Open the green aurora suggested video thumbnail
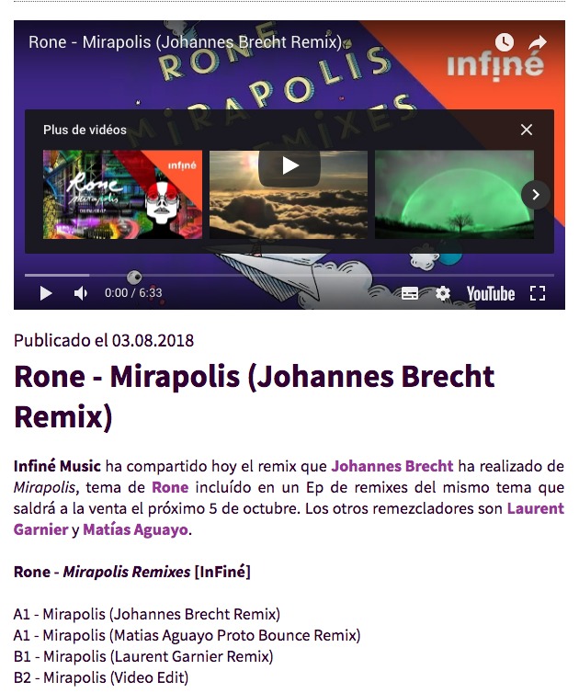Viewport: 579px width, 693px height. [454, 195]
